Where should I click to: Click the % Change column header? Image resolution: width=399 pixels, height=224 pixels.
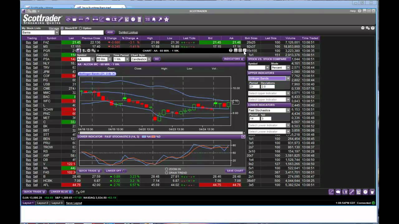[x=130, y=38]
